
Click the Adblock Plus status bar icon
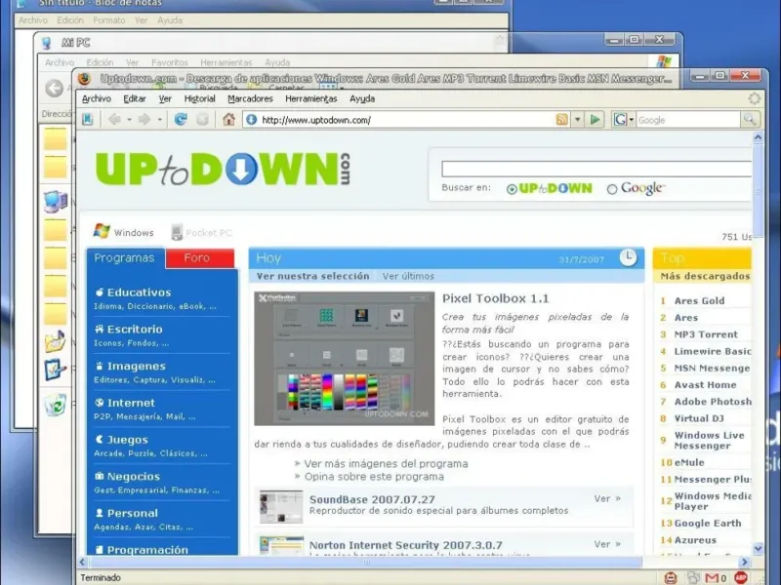[741, 577]
